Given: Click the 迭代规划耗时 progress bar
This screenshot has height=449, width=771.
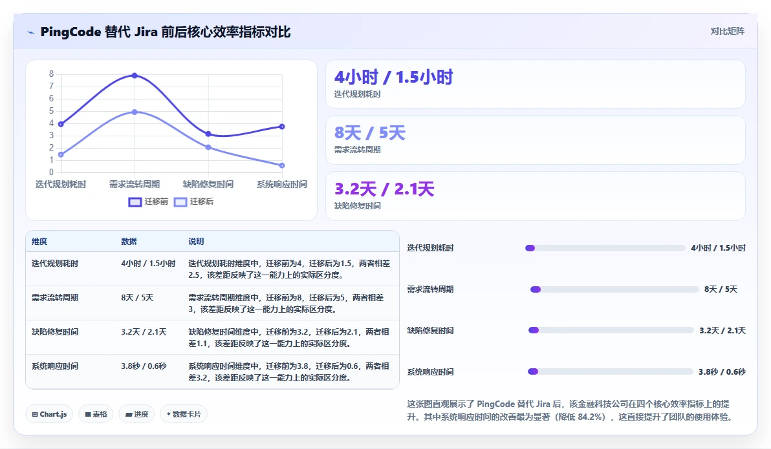Looking at the screenshot, I should pos(605,248).
